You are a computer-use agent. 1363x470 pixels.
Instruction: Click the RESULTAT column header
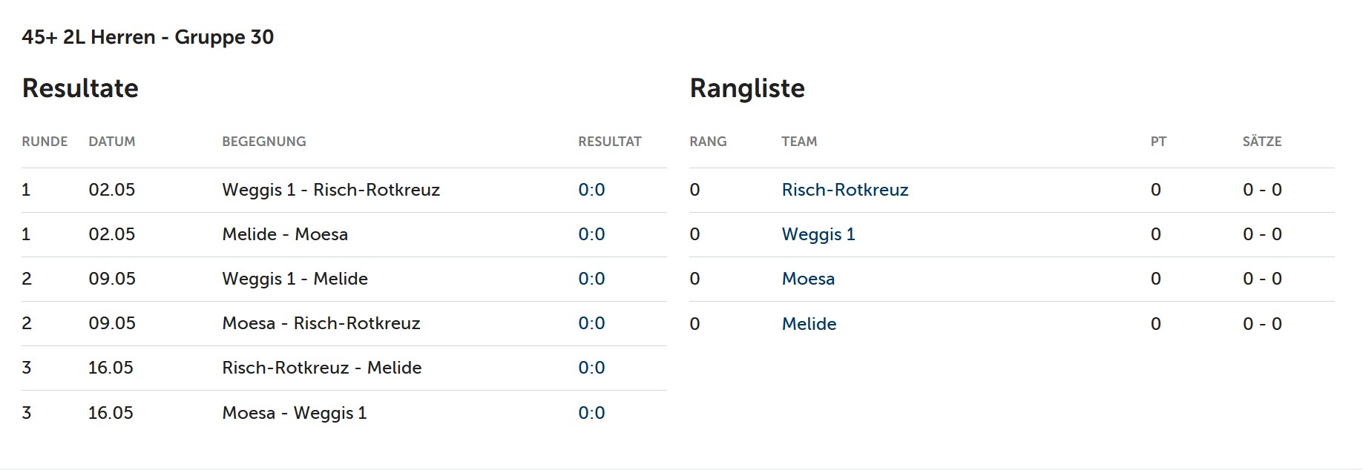point(610,142)
